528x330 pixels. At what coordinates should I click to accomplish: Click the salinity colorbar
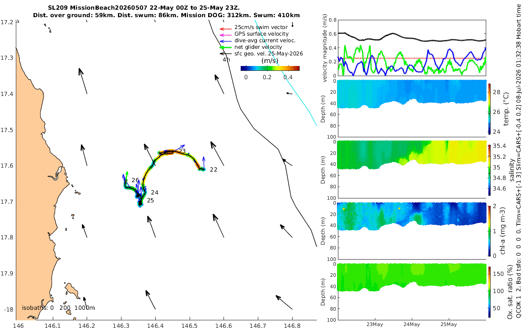click(x=490, y=170)
